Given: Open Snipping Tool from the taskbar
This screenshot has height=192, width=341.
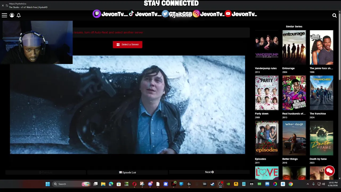Looking at the screenshot, I should click(x=142, y=184).
